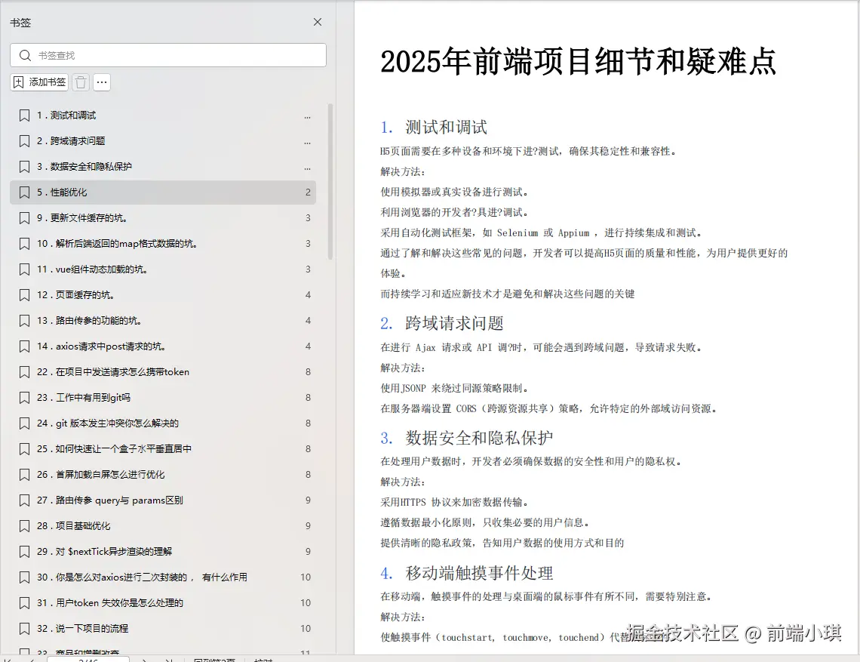The width and height of the screenshot is (860, 662).
Task: Click bookmark icon beside 24. git 版本发生冲突
Action: (24, 423)
